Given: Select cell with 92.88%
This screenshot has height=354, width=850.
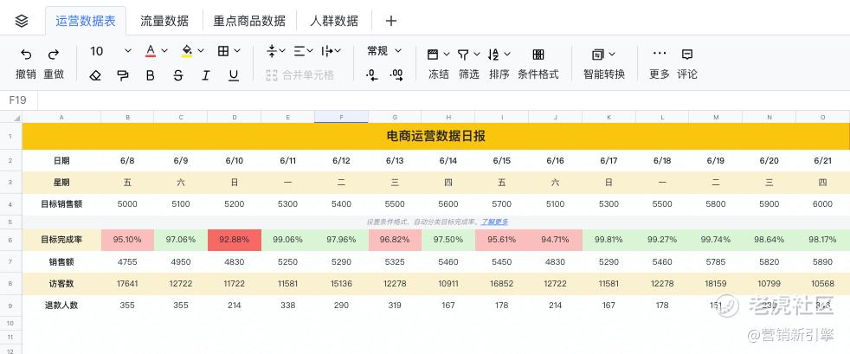Looking at the screenshot, I should (x=235, y=240).
